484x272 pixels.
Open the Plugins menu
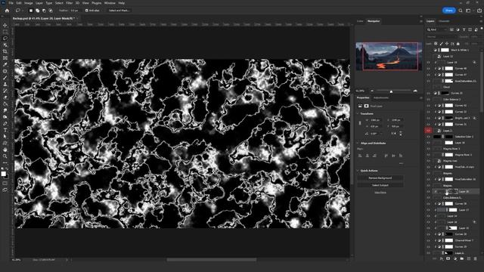click(97, 3)
